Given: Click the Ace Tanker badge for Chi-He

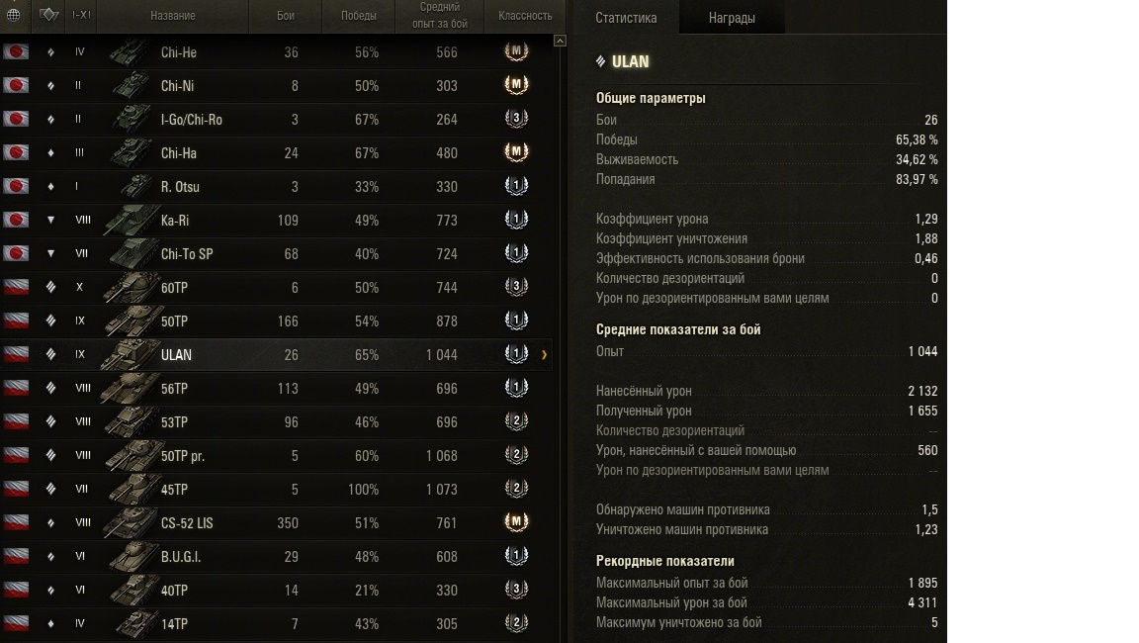Looking at the screenshot, I should coord(516,51).
